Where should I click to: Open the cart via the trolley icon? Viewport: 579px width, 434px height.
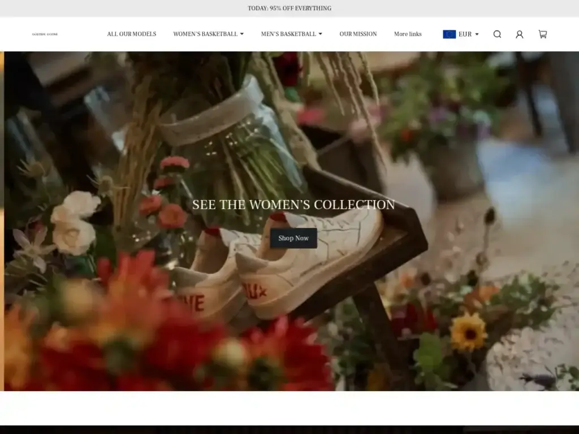click(x=542, y=34)
